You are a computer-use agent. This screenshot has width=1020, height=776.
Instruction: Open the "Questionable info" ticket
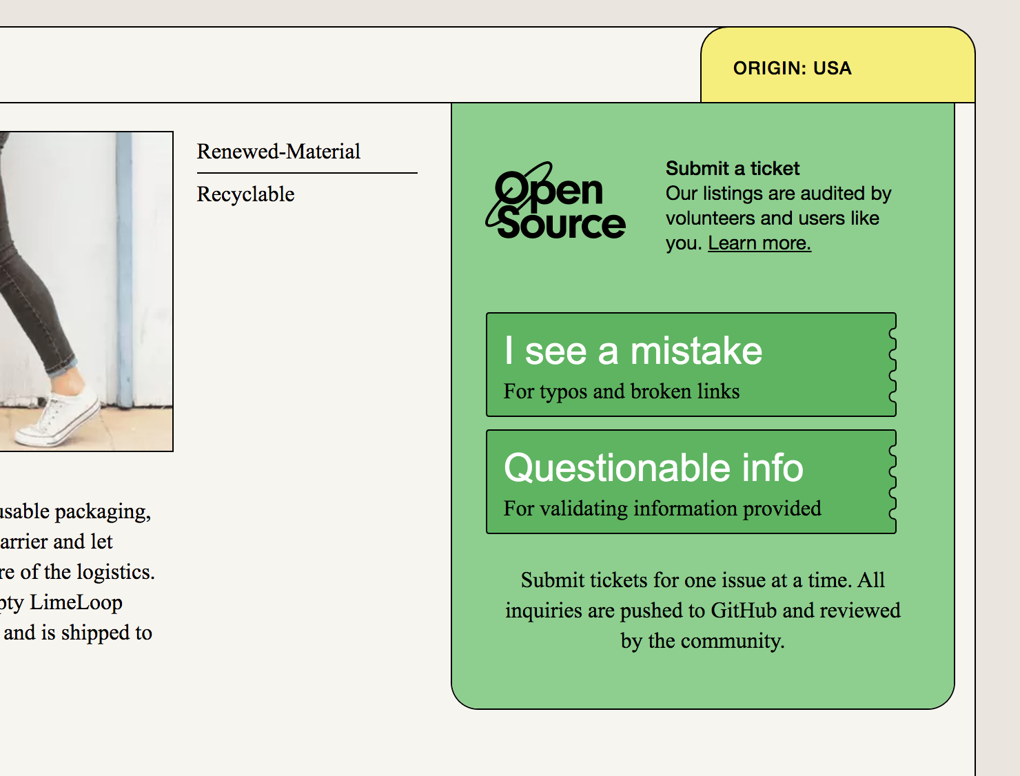tap(691, 482)
